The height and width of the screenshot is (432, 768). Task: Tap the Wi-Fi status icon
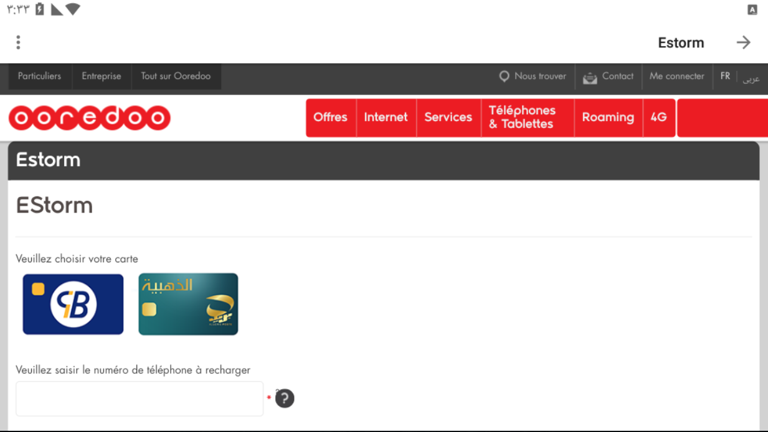click(x=73, y=9)
